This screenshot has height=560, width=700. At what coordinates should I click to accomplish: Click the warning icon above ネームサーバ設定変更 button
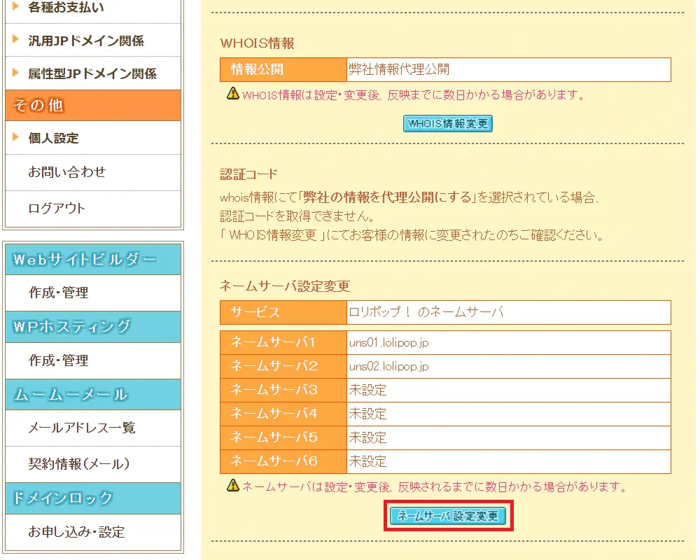pyautogui.click(x=233, y=485)
